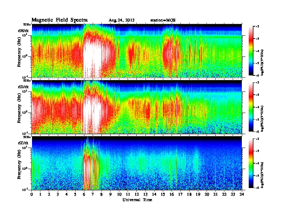Image resolution: width=288 pixels, height=223 pixels.
Task: Click the '-6' value on dZ/dt color bar
Action: 257,188
